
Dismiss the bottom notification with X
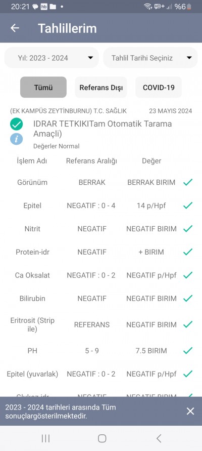(x=190, y=411)
